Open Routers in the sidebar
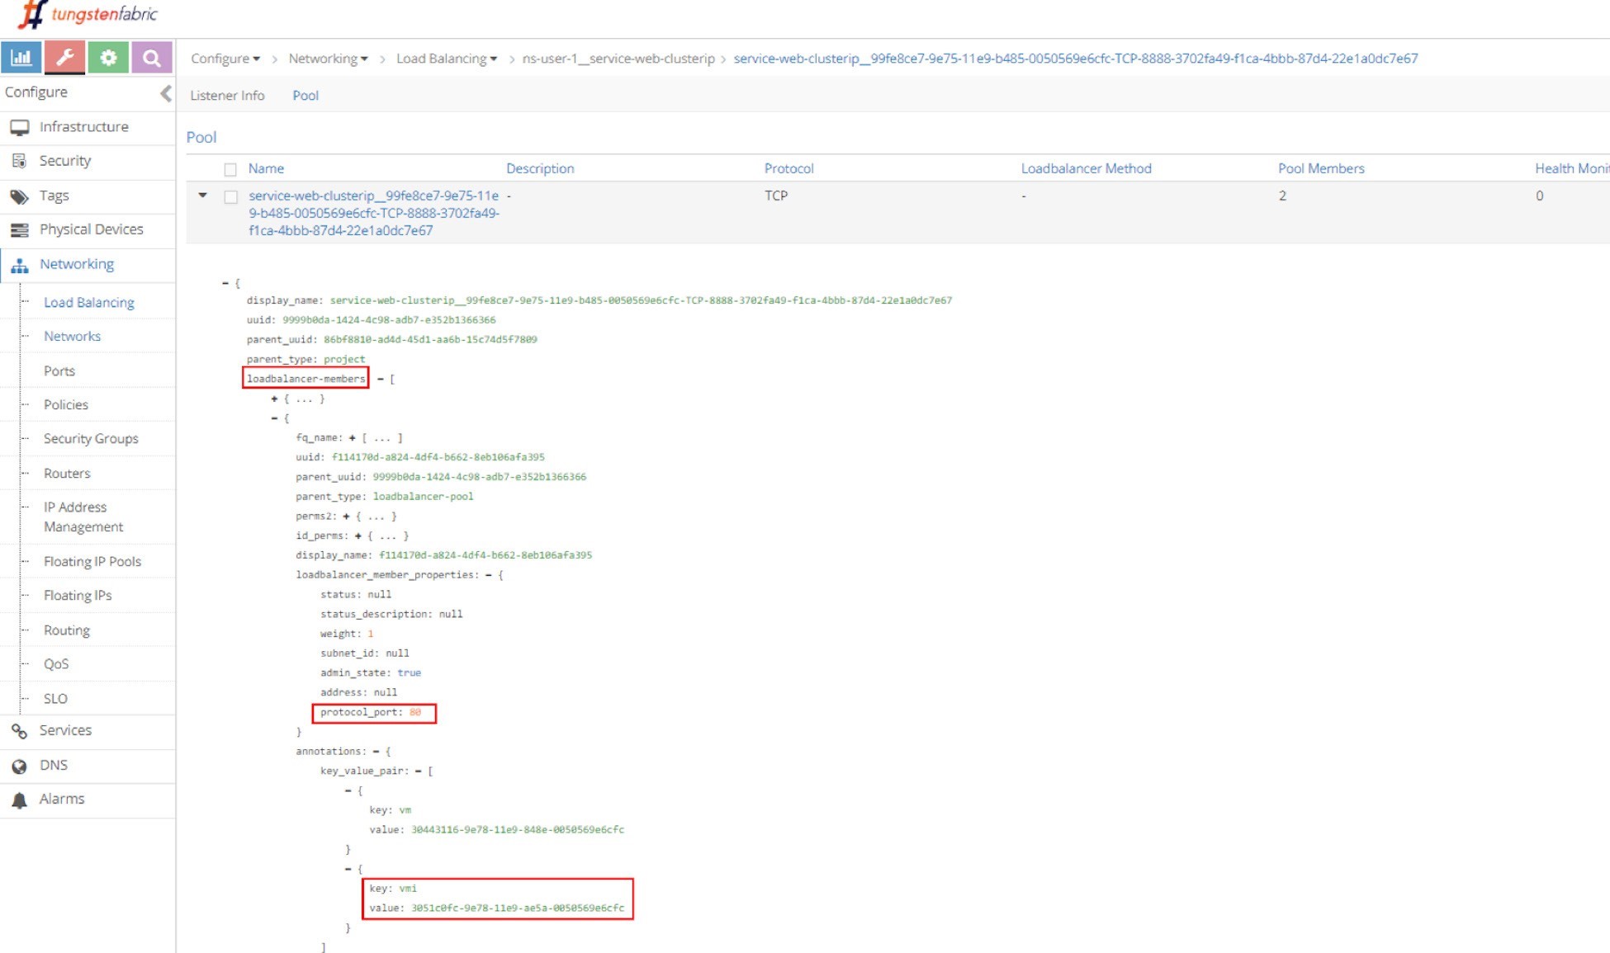The image size is (1610, 953). 67,474
